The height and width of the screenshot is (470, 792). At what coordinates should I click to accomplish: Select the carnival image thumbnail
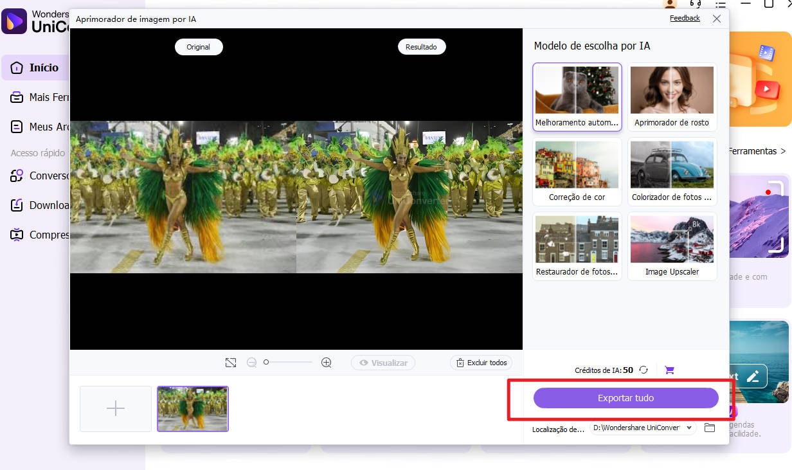(x=193, y=408)
